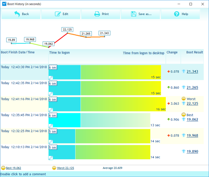Click the Save as... toolbar button
This screenshot has width=209, height=177.
(x=141, y=14)
